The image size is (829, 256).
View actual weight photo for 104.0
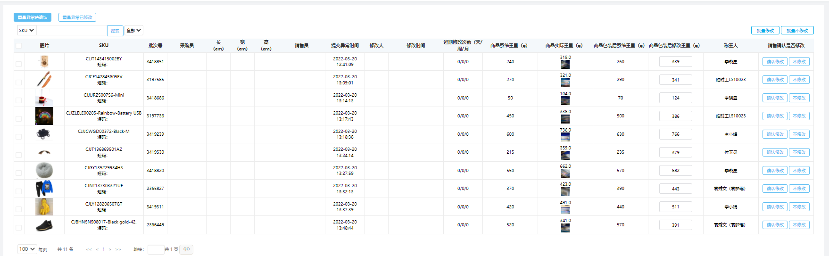[565, 101]
